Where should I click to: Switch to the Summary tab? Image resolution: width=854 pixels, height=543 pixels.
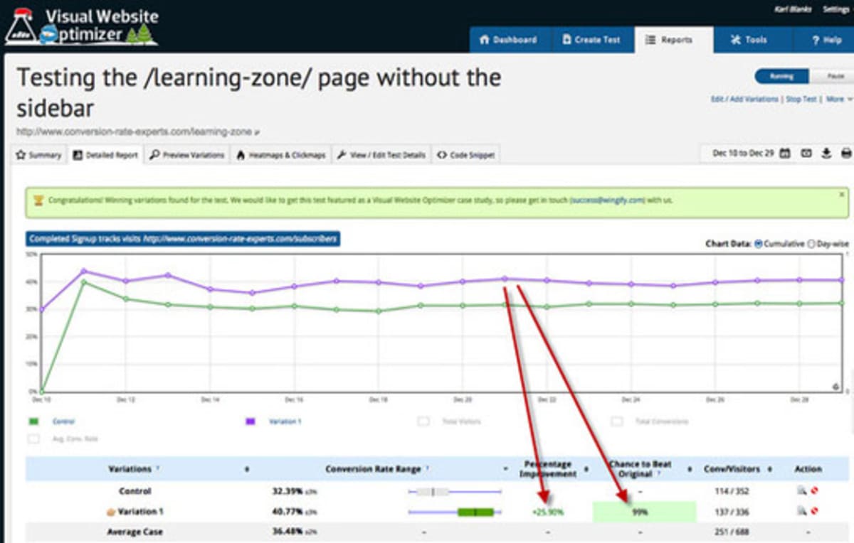[x=39, y=154]
